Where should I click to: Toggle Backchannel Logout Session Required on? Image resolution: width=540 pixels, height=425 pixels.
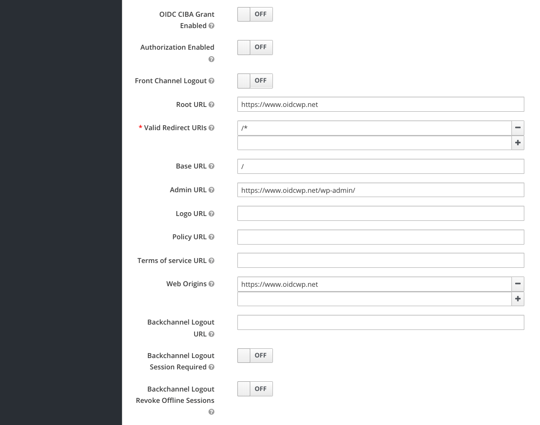pos(255,355)
